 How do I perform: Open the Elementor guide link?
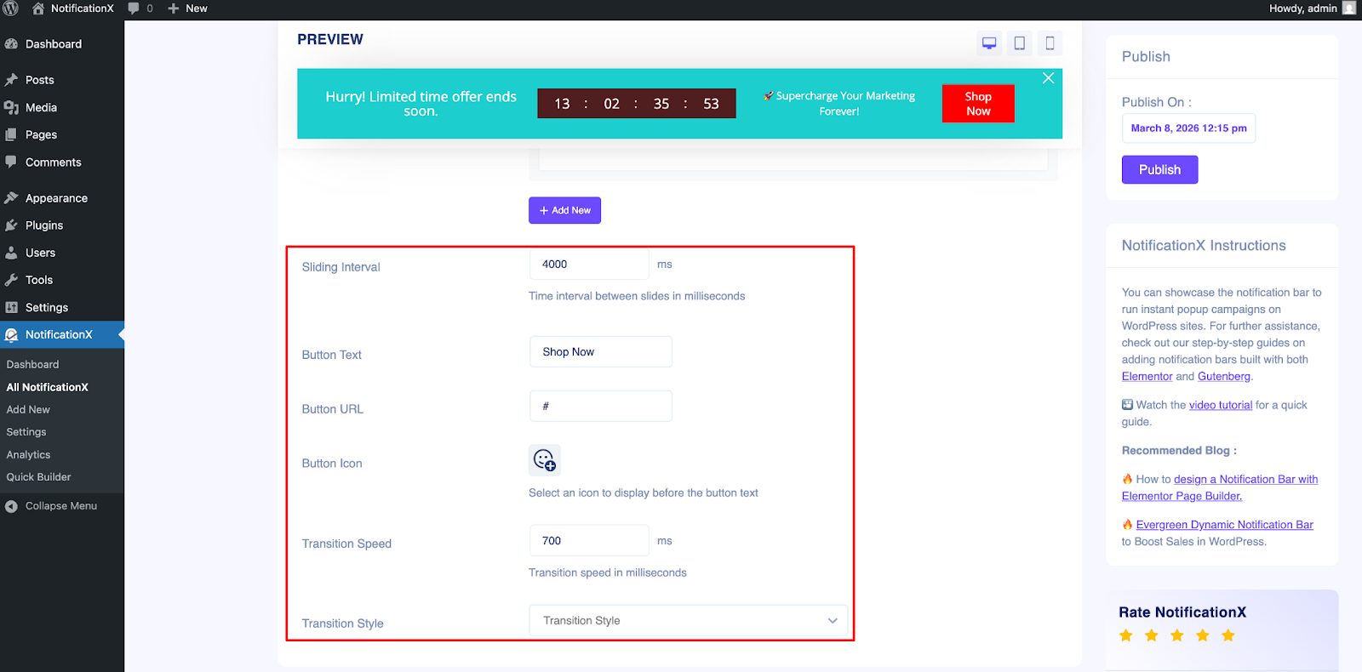(x=1147, y=377)
